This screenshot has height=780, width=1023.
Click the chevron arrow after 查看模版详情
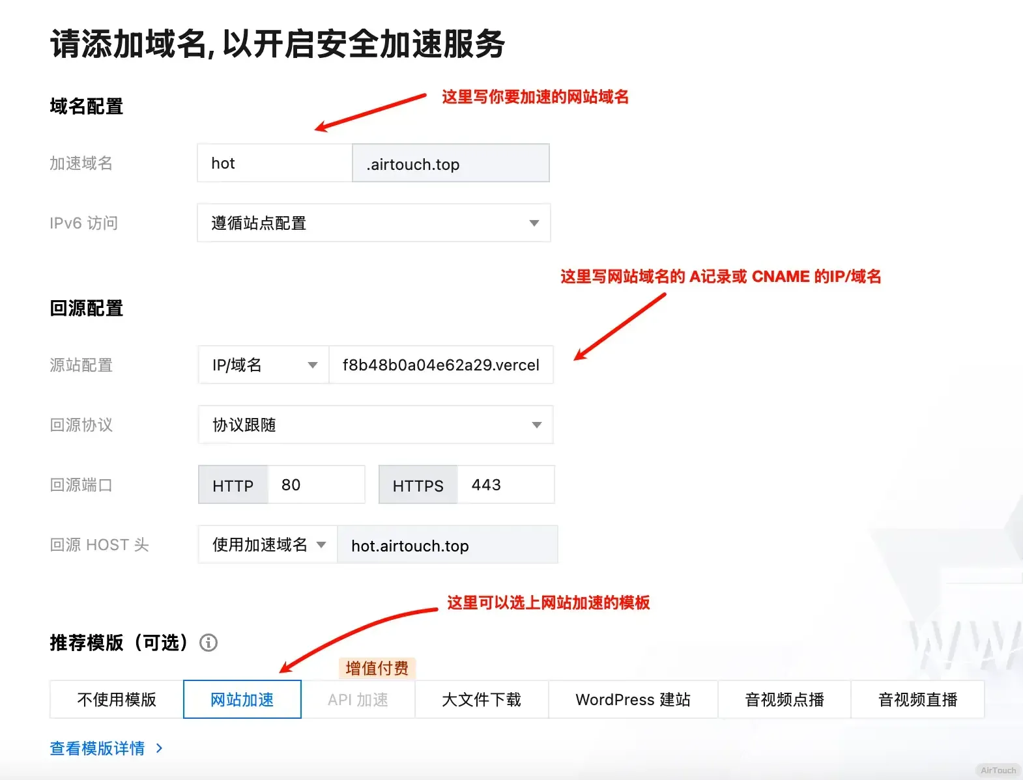[x=159, y=749]
